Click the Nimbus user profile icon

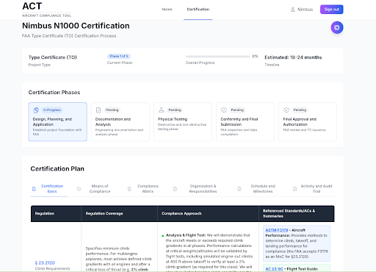click(x=292, y=10)
